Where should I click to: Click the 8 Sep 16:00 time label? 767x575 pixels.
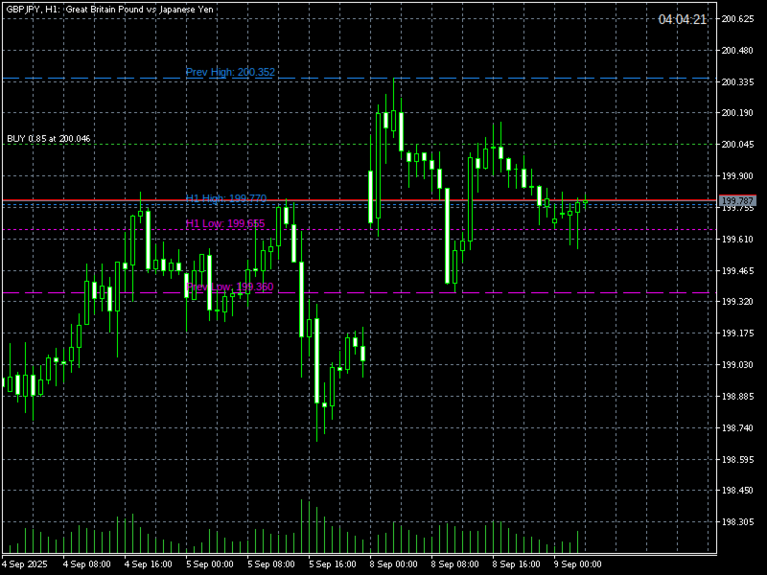click(517, 564)
